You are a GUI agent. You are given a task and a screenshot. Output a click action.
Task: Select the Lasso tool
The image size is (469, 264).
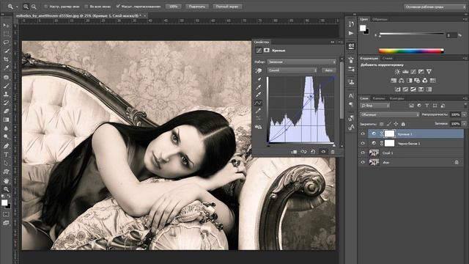(x=6, y=43)
